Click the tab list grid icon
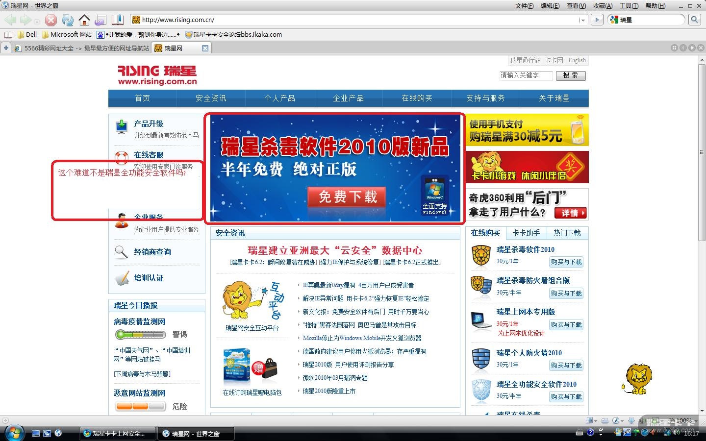Viewport: 706px width, 441px height. pos(674,48)
